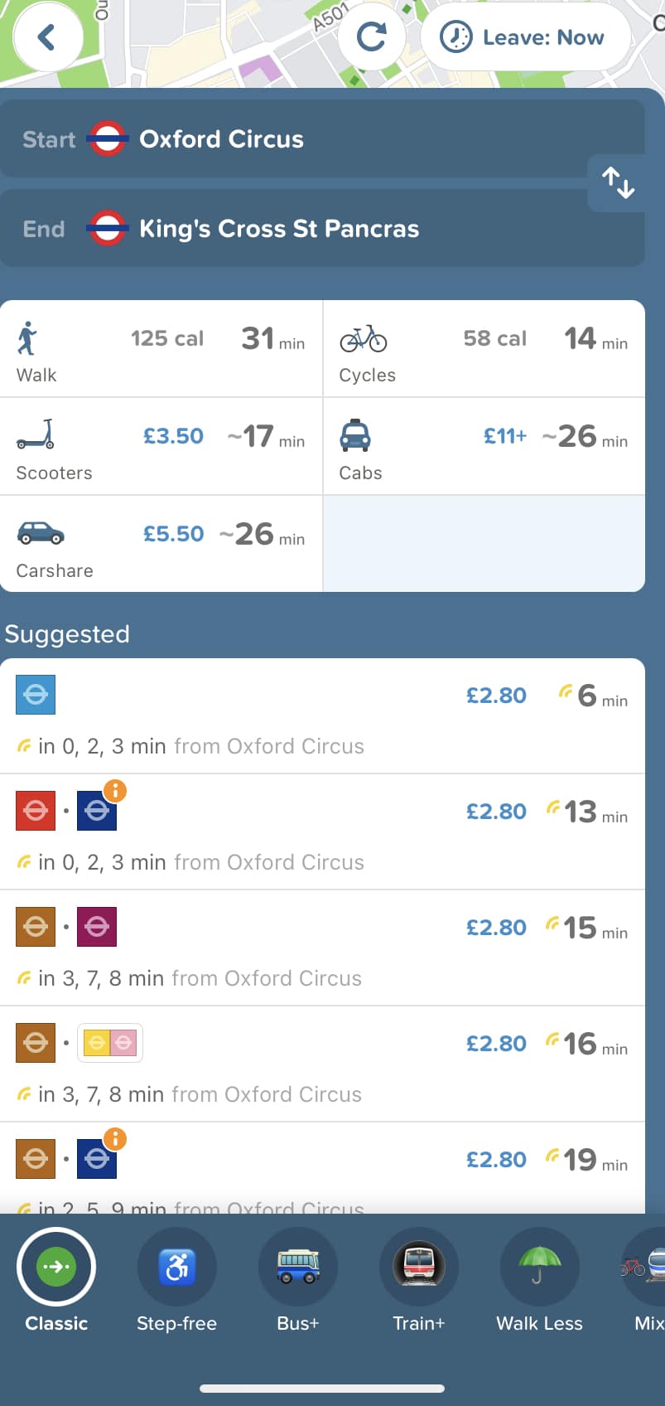Tap the back arrow button
The height and width of the screenshot is (1406, 665).
pyautogui.click(x=48, y=37)
